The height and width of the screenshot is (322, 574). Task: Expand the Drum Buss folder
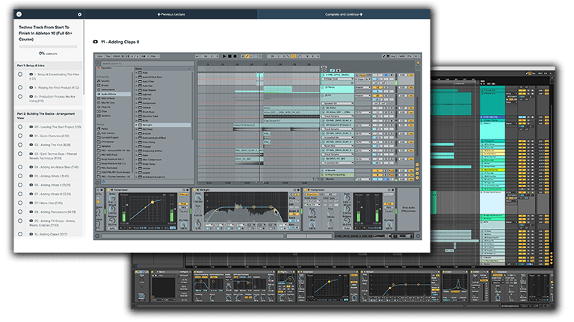pos(136,112)
